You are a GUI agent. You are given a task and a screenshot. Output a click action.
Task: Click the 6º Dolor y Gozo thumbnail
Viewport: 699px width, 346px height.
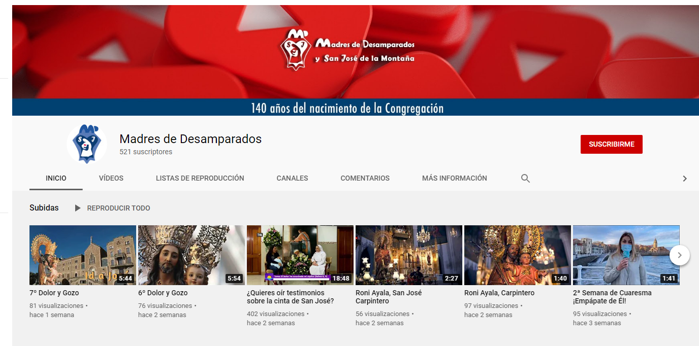click(x=192, y=255)
